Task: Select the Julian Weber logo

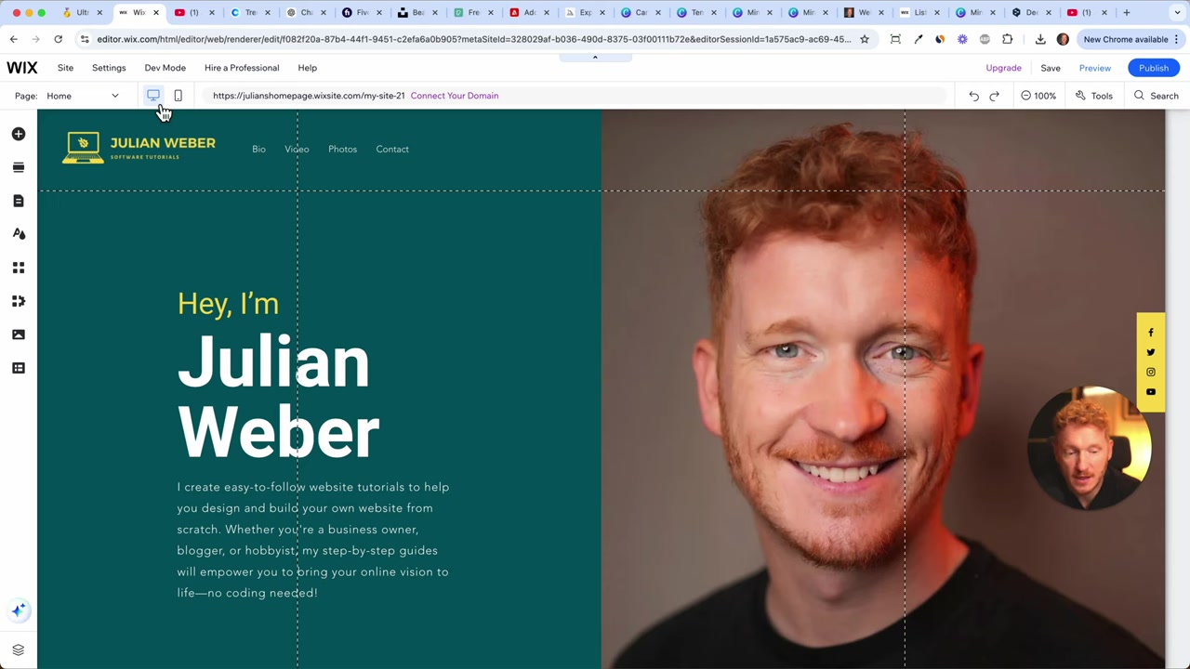Action: pos(139,148)
